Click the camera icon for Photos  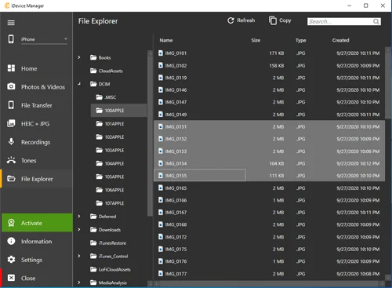pyautogui.click(x=11, y=86)
